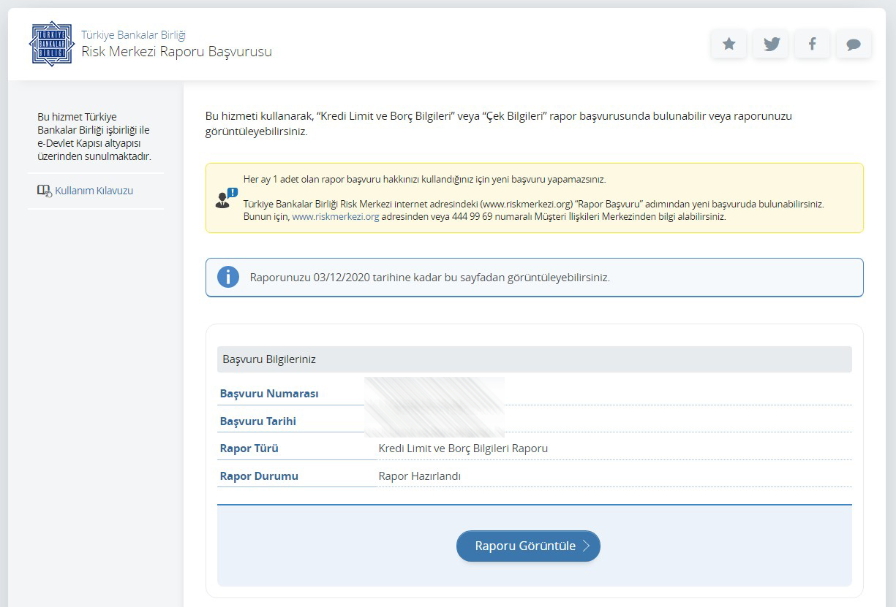The width and height of the screenshot is (896, 607).
Task: Click the Türkiye Bankalar Birliği logo
Action: click(51, 44)
